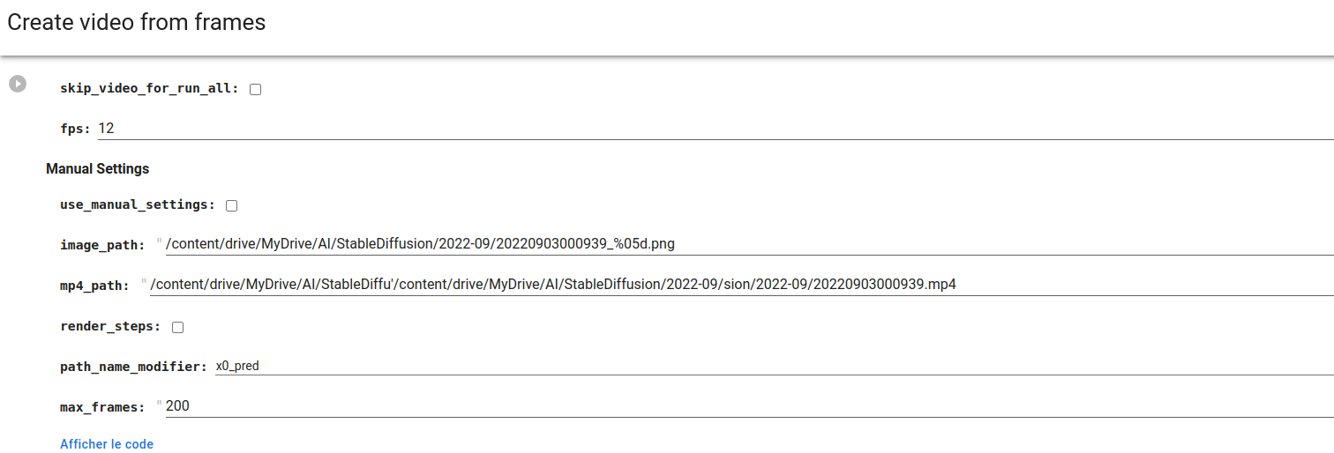The image size is (1334, 453).
Task: Click the fps value field showing 12
Action: 706,129
